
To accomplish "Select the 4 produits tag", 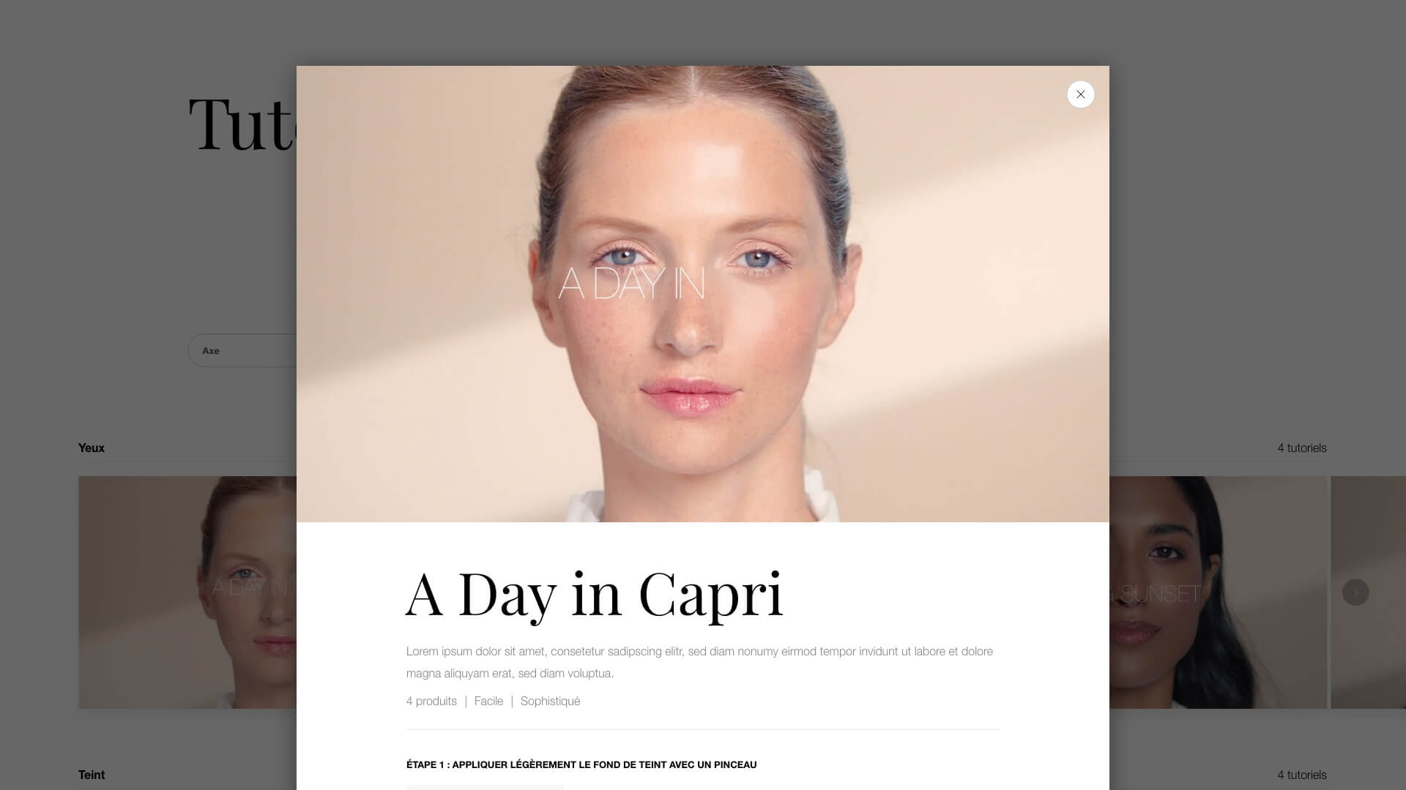I will [x=431, y=701].
